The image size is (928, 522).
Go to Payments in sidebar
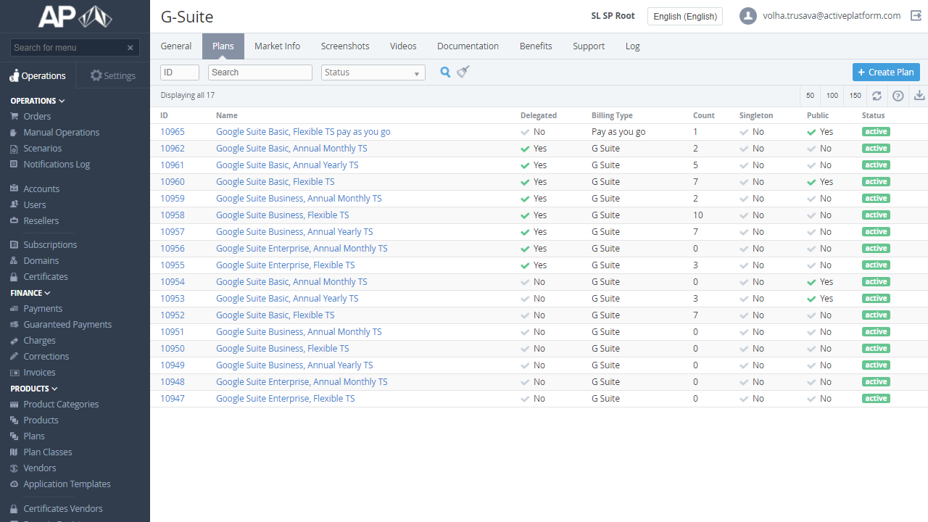[x=43, y=308]
